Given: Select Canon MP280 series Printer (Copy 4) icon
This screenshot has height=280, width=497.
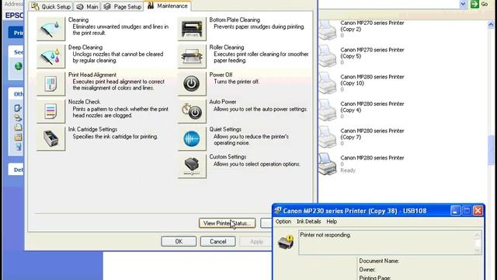Looking at the screenshot, I should (x=328, y=110).
